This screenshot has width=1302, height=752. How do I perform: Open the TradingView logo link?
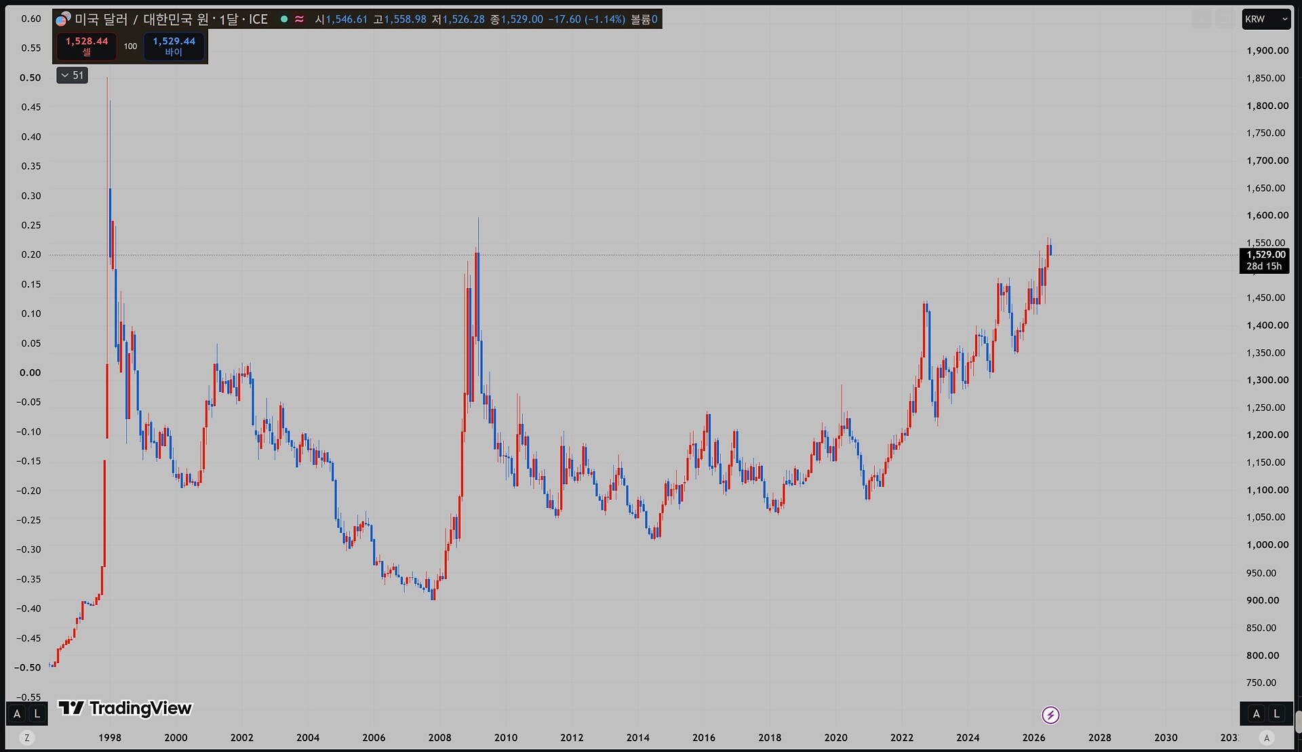pyautogui.click(x=125, y=708)
